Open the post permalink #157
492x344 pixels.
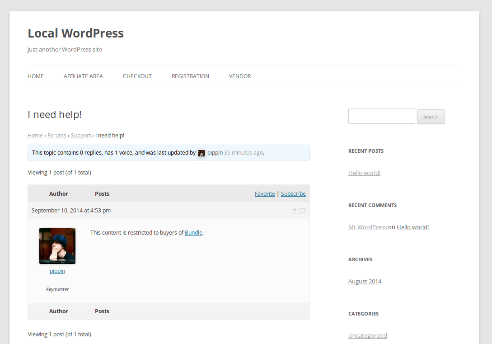[299, 211]
